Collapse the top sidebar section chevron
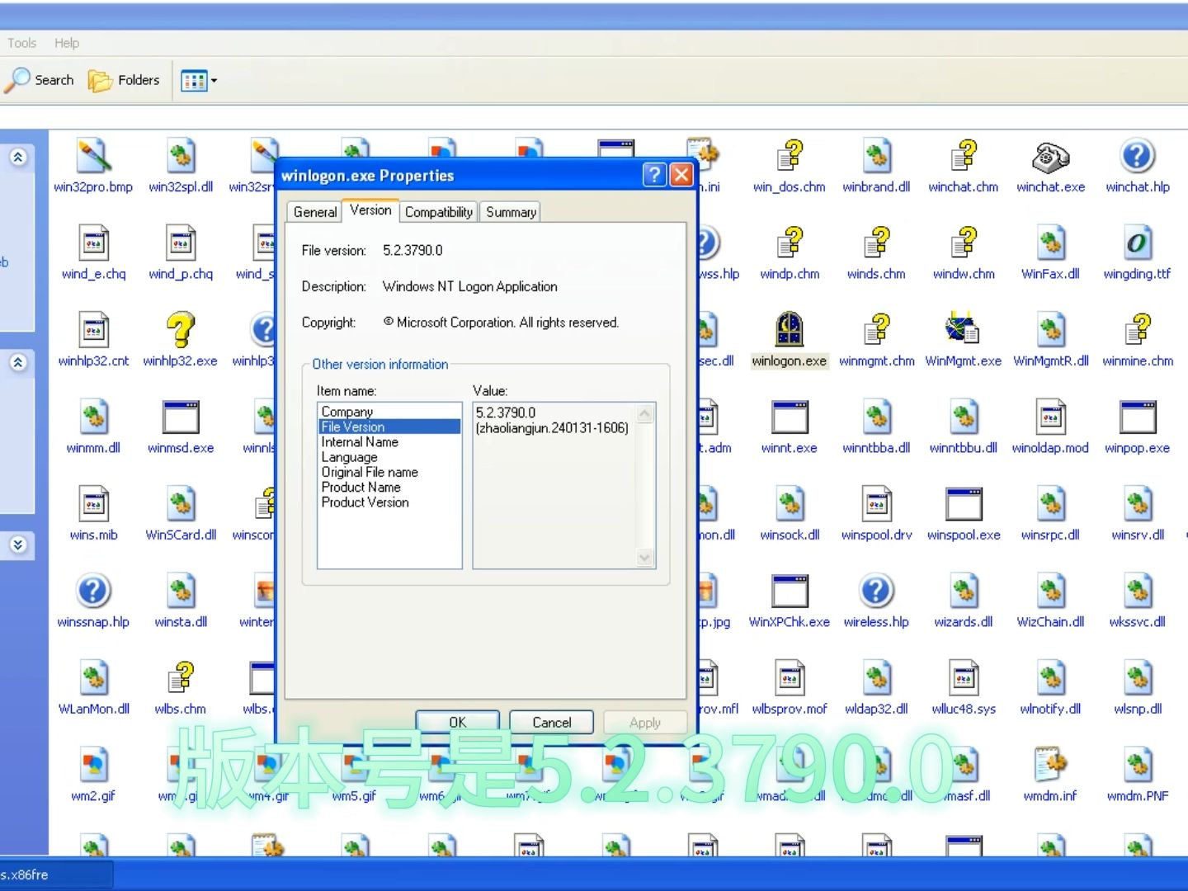The width and height of the screenshot is (1188, 891). (x=17, y=156)
